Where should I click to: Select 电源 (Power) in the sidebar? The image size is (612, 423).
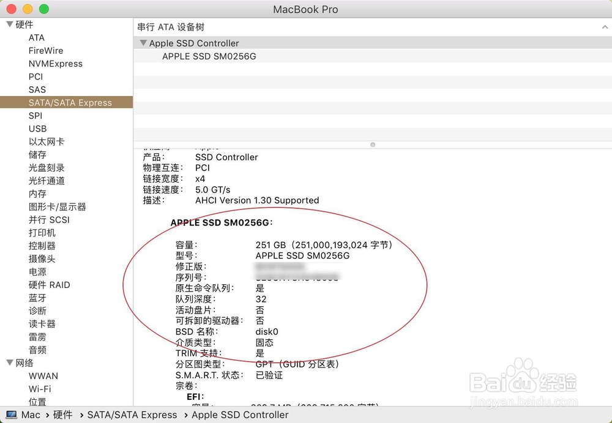(x=37, y=271)
